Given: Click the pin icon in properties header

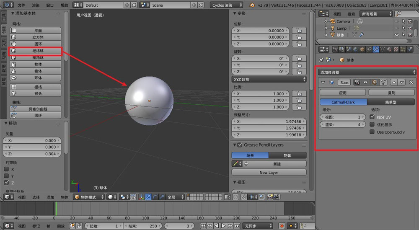Looking at the screenshot, I should coord(321,60).
